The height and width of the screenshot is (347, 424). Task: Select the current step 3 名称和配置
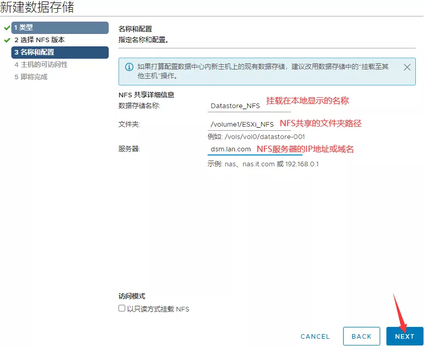click(60, 52)
